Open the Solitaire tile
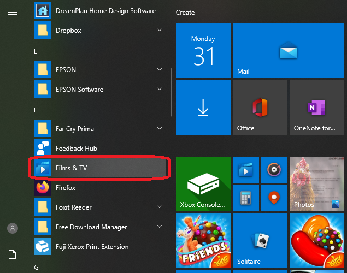 [x=260, y=241]
